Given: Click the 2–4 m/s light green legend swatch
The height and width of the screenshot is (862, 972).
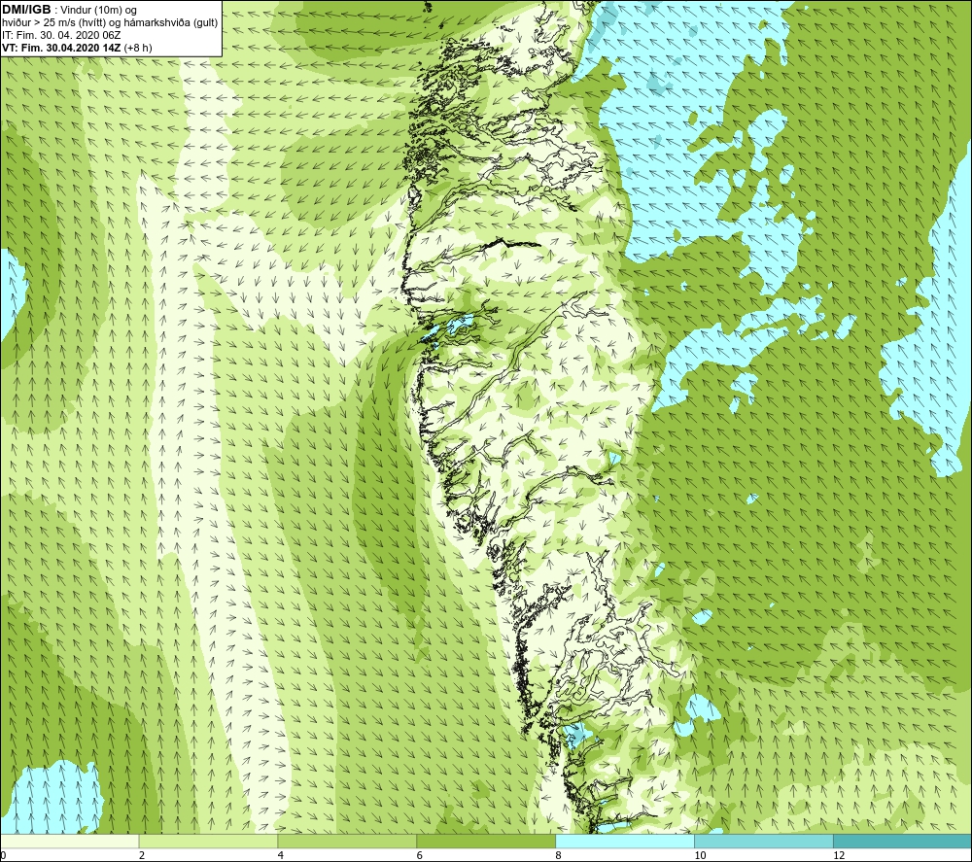Looking at the screenshot, I should (208, 841).
